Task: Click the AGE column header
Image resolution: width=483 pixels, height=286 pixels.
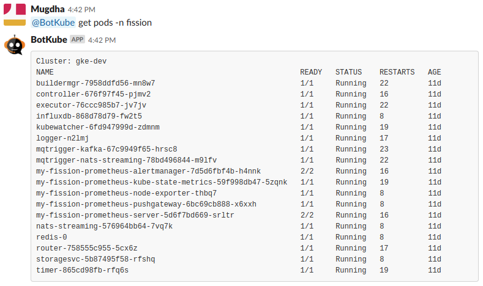Action: tap(434, 72)
